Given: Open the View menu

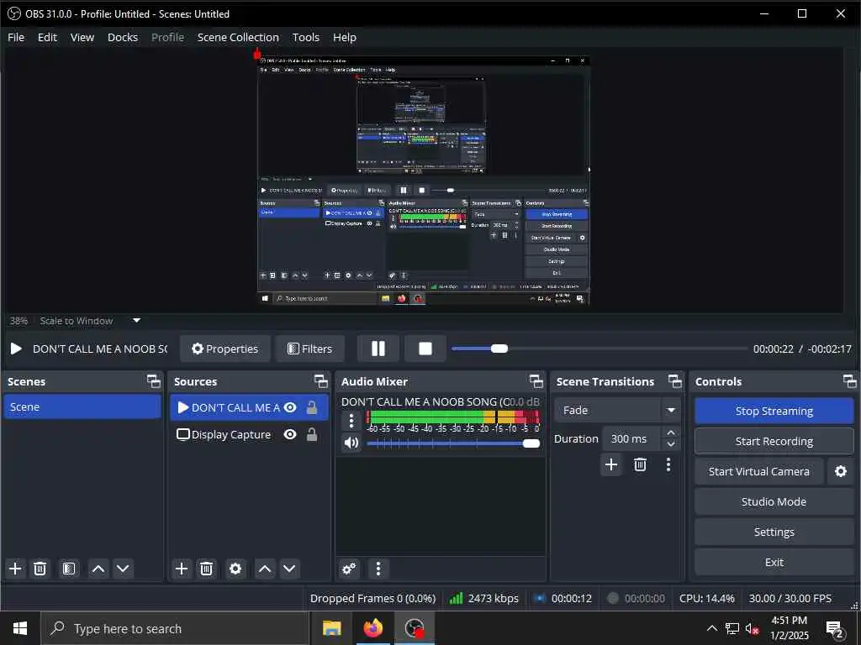Looking at the screenshot, I should [x=82, y=37].
